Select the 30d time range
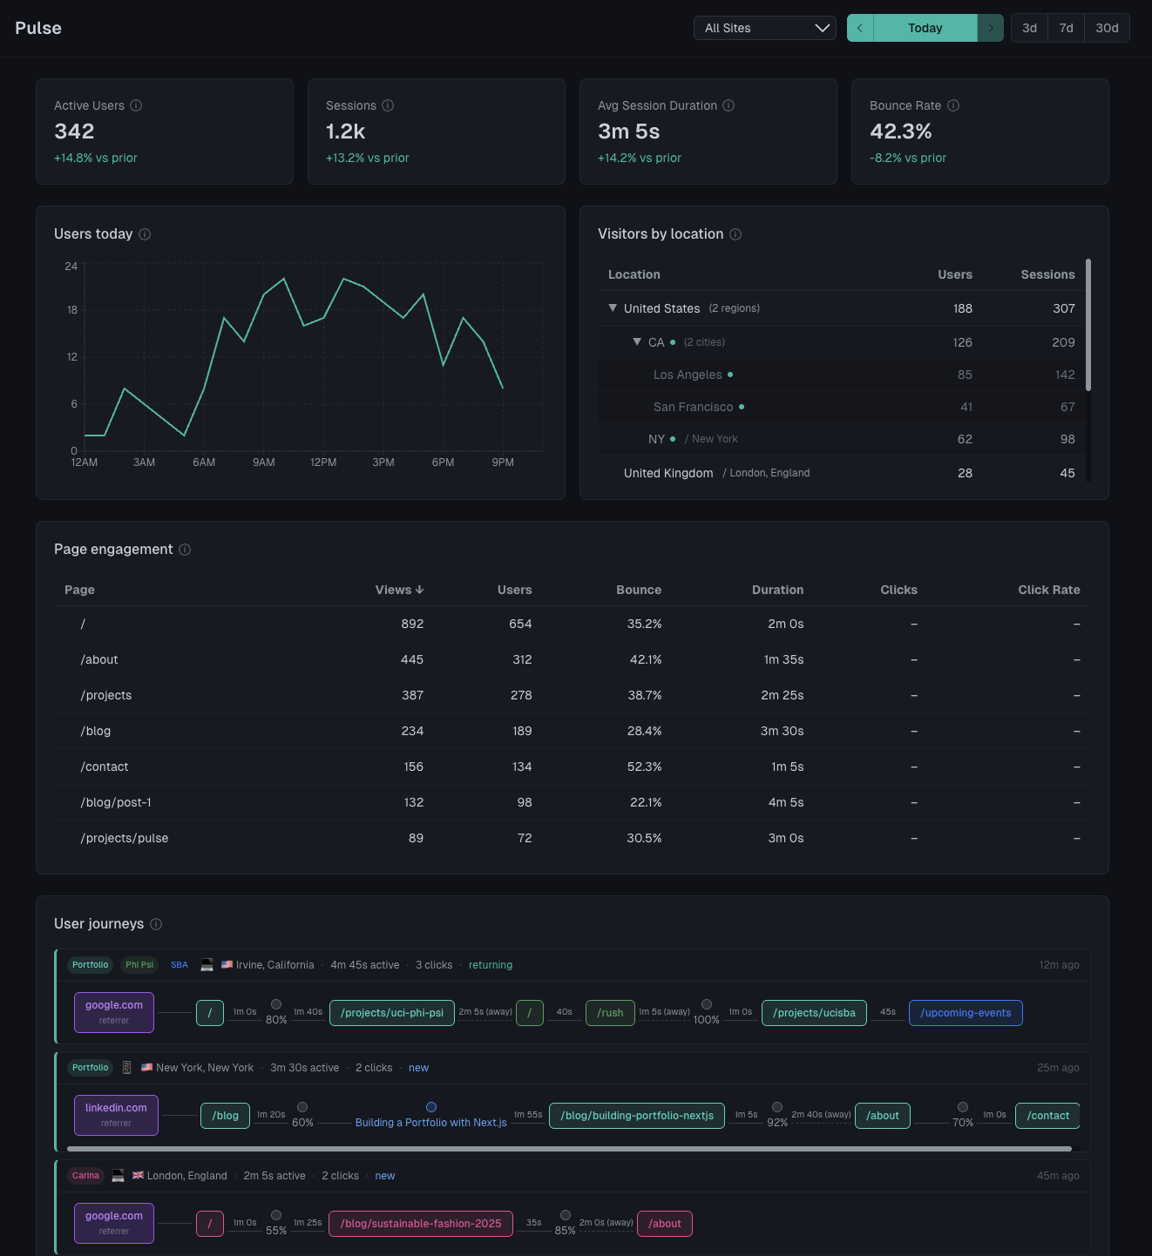Viewport: 1152px width, 1256px height. pyautogui.click(x=1107, y=28)
